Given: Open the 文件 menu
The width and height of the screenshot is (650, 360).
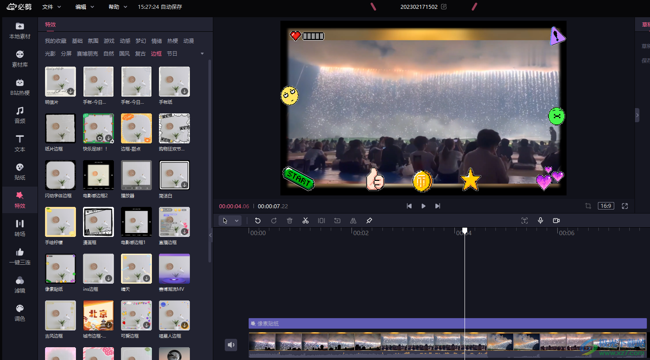Looking at the screenshot, I should click(52, 7).
